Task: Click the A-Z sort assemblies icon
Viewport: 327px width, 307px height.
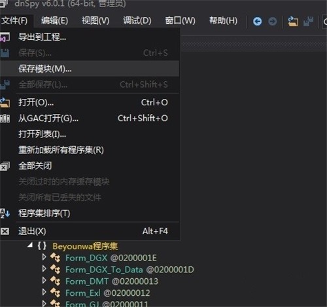Action: [x=5, y=213]
